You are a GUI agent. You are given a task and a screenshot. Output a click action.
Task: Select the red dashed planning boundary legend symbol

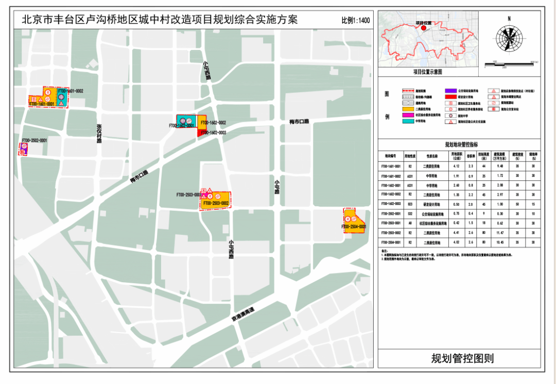(x=408, y=90)
